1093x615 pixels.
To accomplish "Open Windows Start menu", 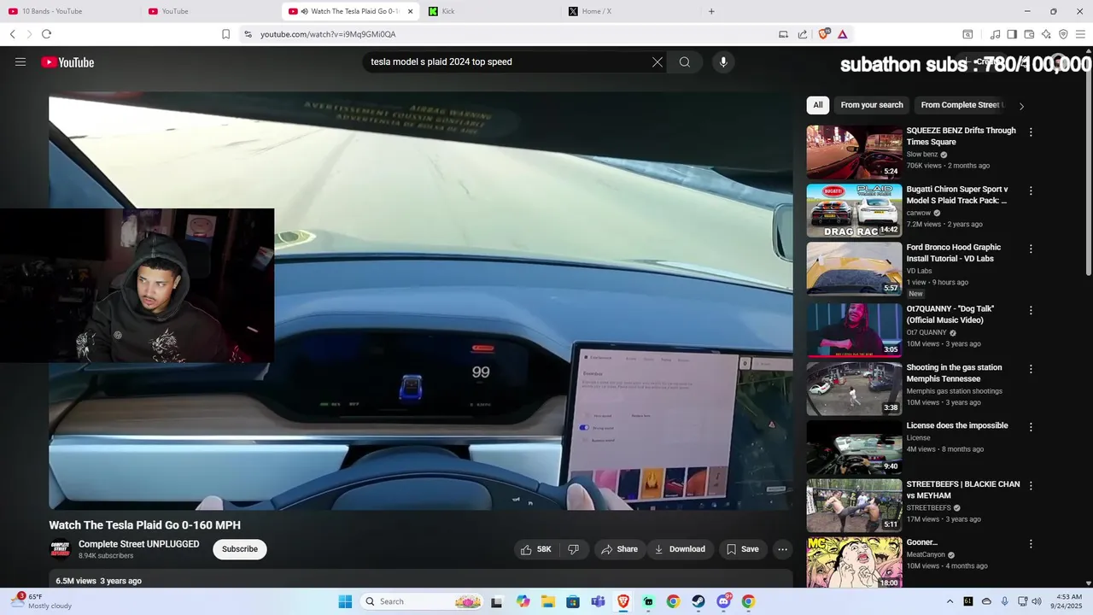I will click(x=345, y=601).
